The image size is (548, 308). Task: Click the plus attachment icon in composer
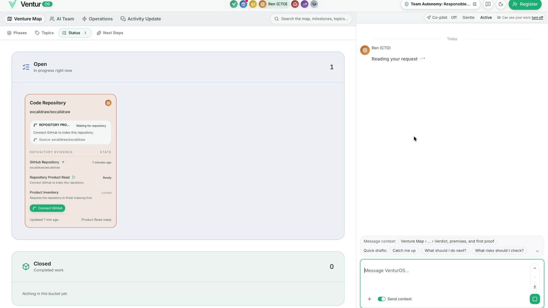pyautogui.click(x=369, y=299)
